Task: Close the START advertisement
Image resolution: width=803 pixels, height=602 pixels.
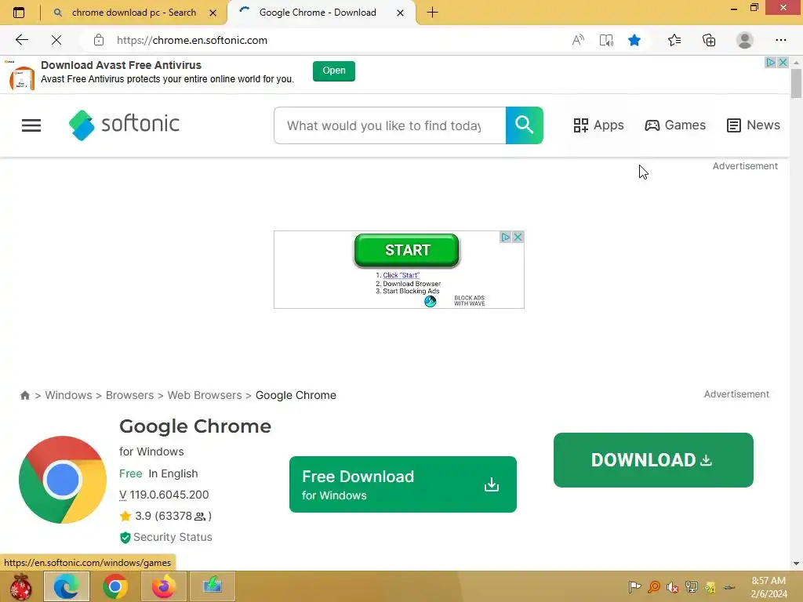Action: [x=518, y=237]
